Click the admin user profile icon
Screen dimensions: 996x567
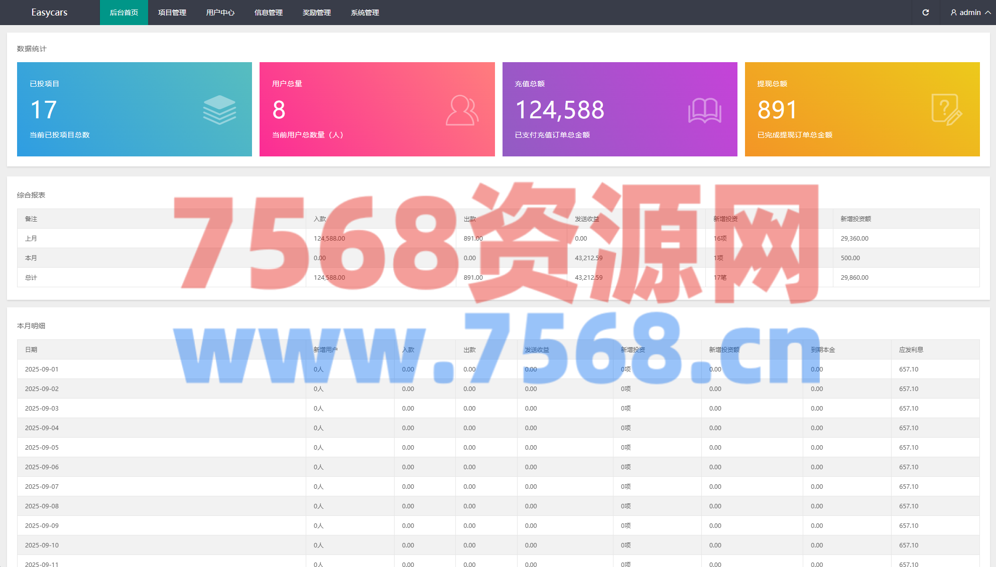tap(953, 13)
